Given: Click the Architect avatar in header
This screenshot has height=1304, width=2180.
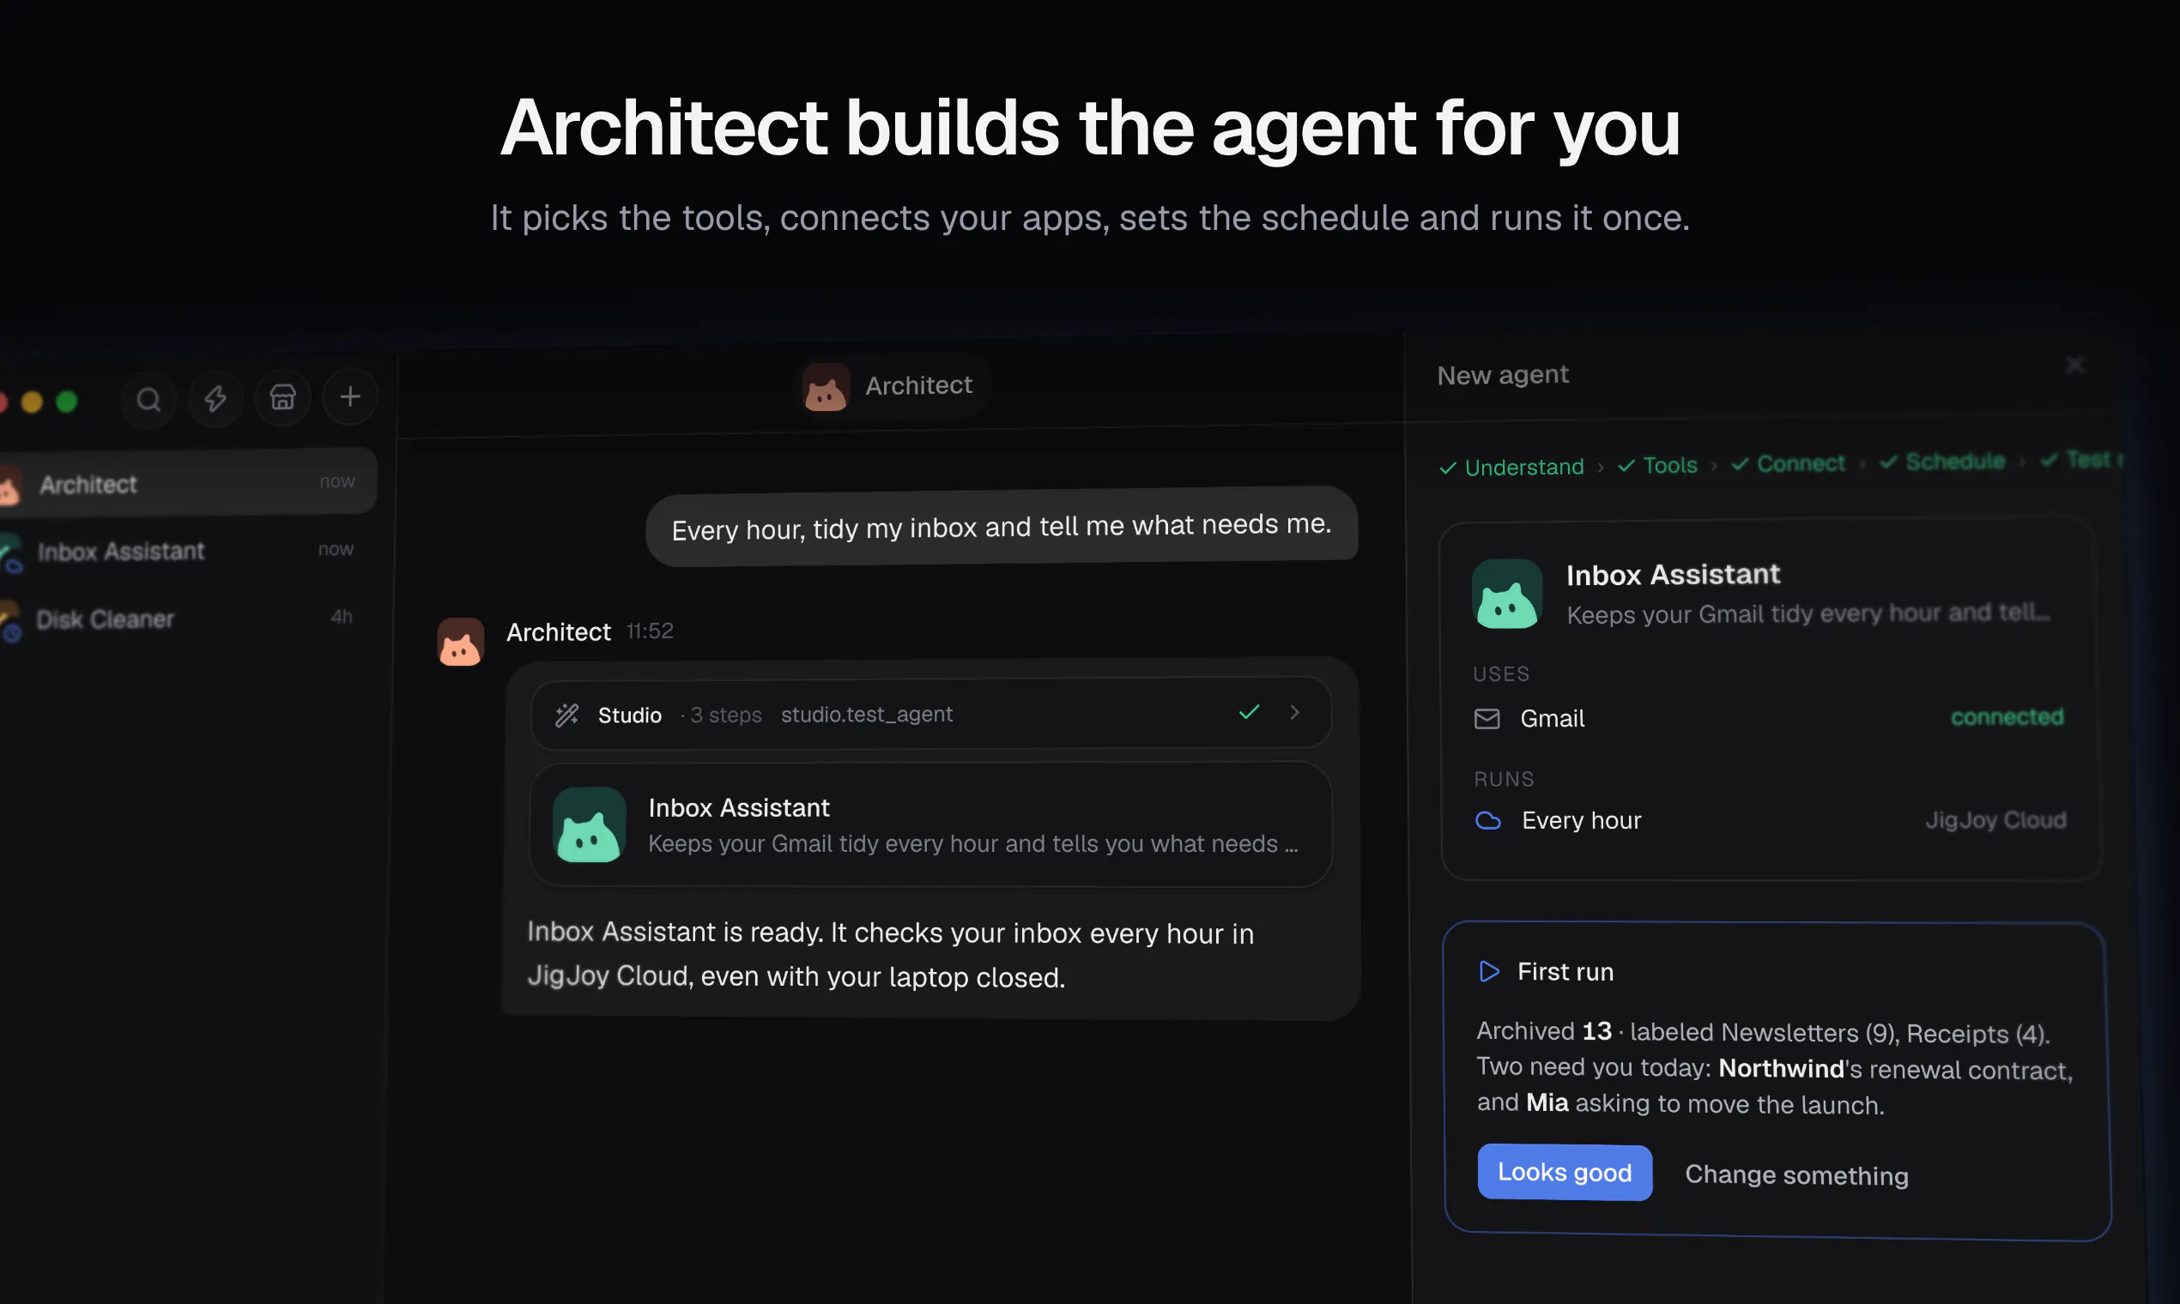Looking at the screenshot, I should (826, 388).
